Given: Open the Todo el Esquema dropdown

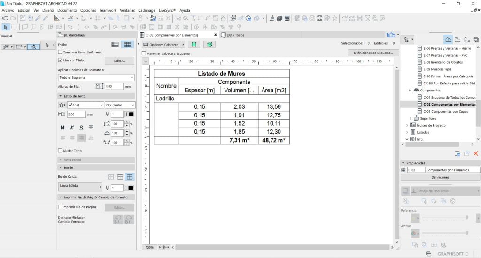Looking at the screenshot, I should tap(96, 77).
